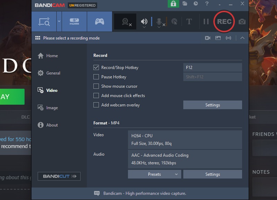The image size is (277, 200).
Task: Select screen recording mode icon
Action: point(44,22)
